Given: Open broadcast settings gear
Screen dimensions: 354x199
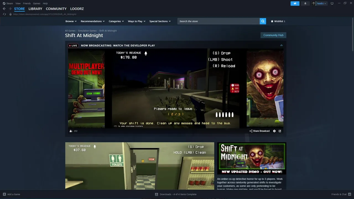Looking at the screenshot, I should pos(274,131).
